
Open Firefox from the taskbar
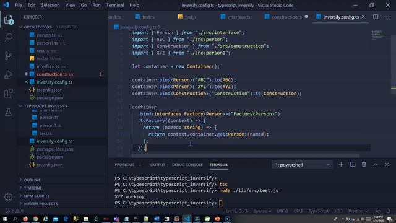tap(25, 219)
